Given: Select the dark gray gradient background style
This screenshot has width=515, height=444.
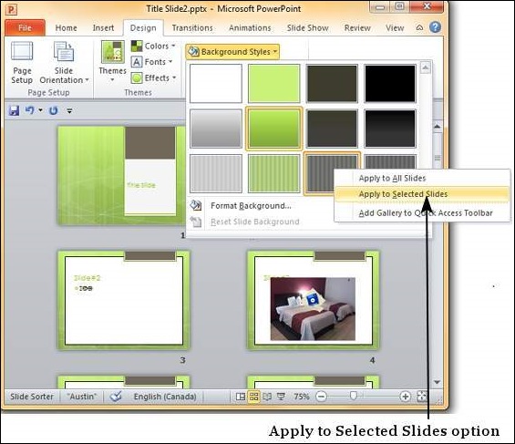Looking at the screenshot, I should click(x=332, y=129).
